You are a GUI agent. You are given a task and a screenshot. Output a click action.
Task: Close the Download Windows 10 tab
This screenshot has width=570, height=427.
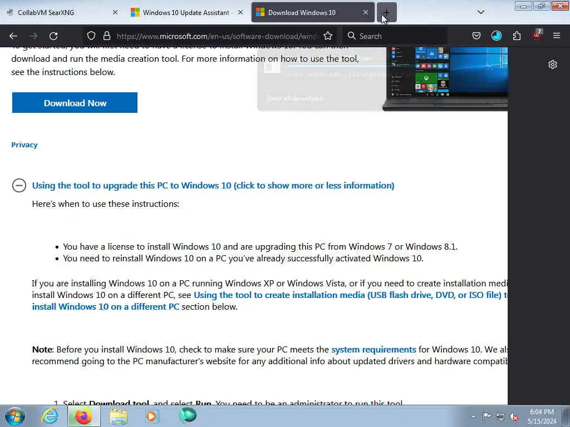pos(365,12)
